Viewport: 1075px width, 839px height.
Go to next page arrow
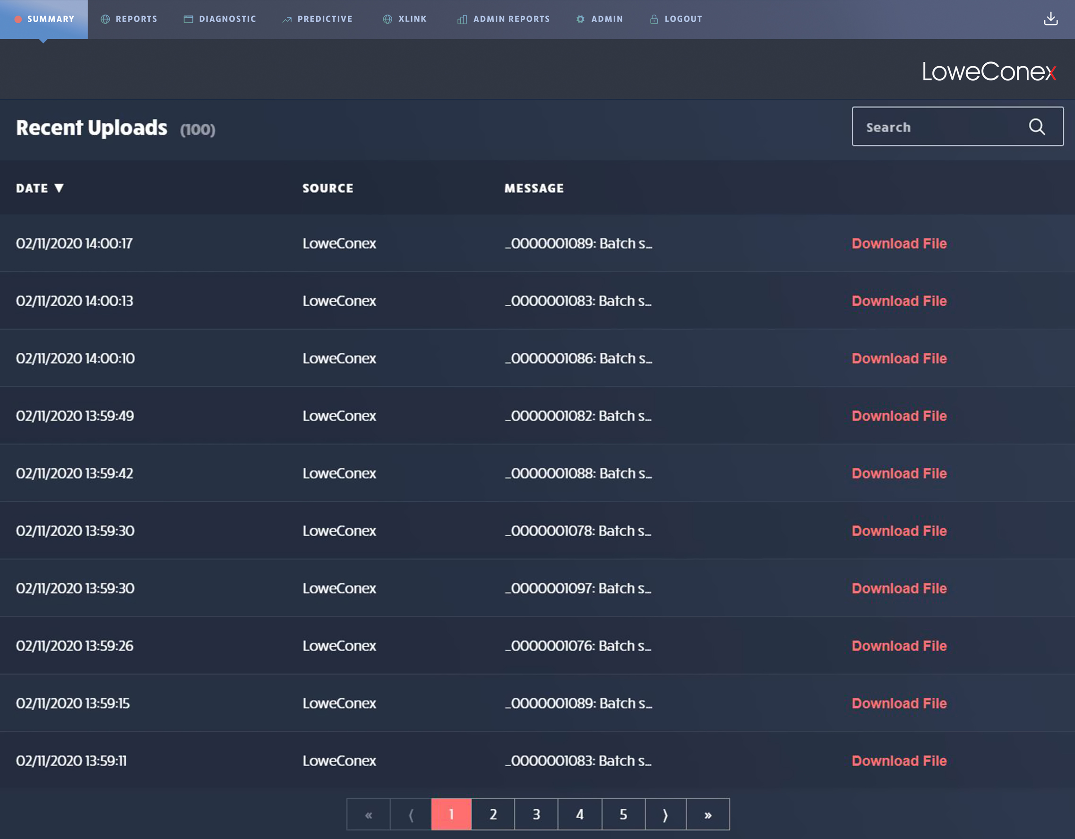click(665, 814)
